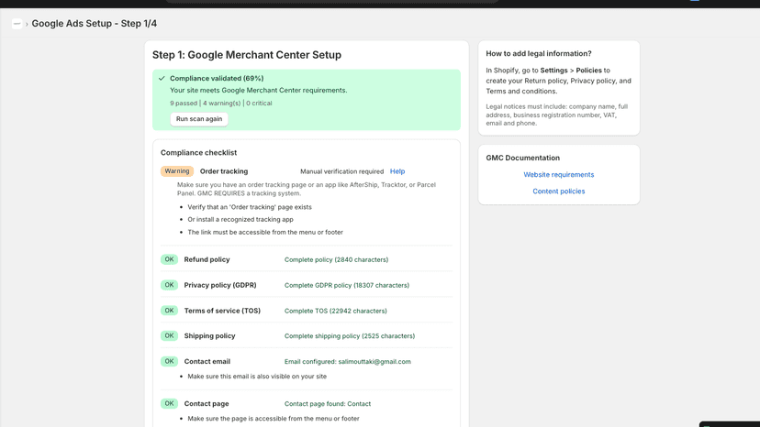
Task: Click the OK badge for Shipping policy
Action: (x=169, y=335)
